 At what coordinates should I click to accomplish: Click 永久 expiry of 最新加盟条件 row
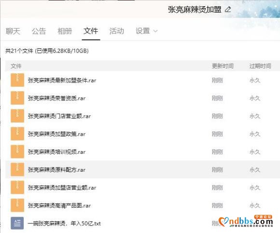click(255, 81)
